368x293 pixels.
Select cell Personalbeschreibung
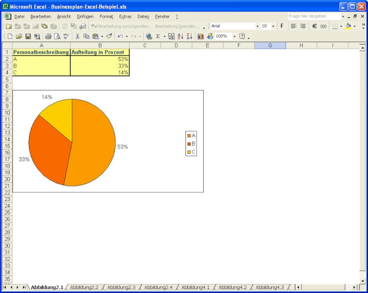[41, 52]
